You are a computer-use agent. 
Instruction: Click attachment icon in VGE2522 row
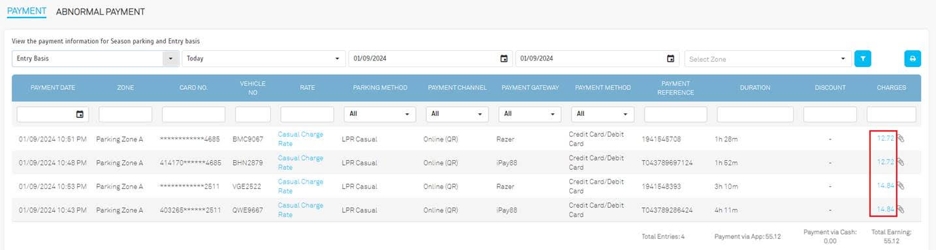901,186
